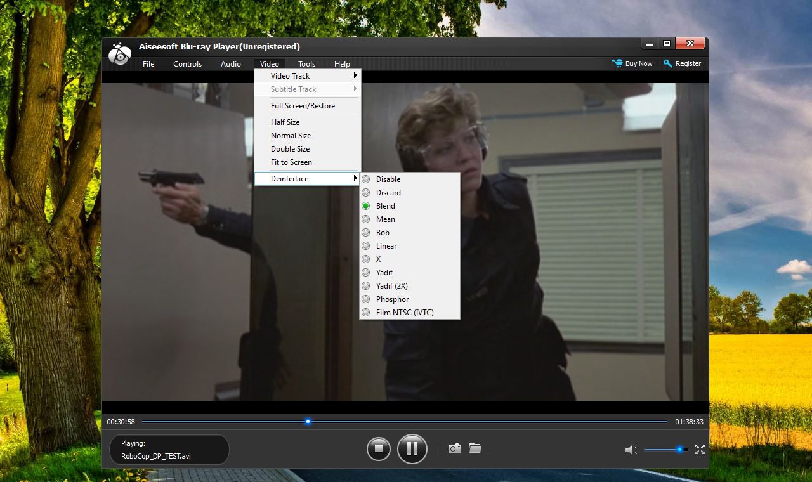Select the Phosphor deinterlace mode
Viewport: 812px width, 482px height.
click(x=410, y=299)
